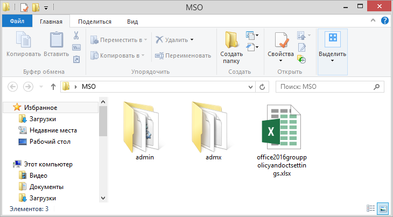Select the admx folder
Image resolution: width=393 pixels, height=217 pixels.
tap(213, 131)
